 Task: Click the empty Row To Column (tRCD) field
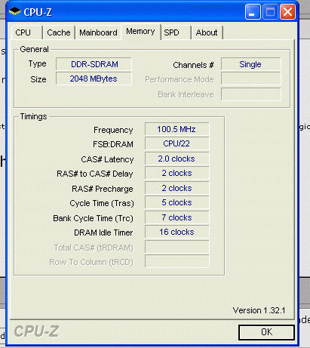176,261
